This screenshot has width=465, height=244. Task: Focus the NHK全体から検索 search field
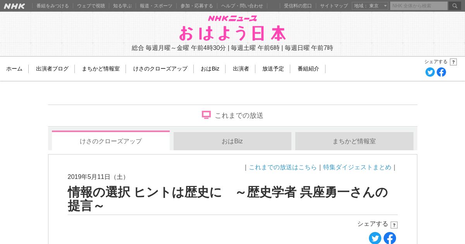click(x=419, y=6)
